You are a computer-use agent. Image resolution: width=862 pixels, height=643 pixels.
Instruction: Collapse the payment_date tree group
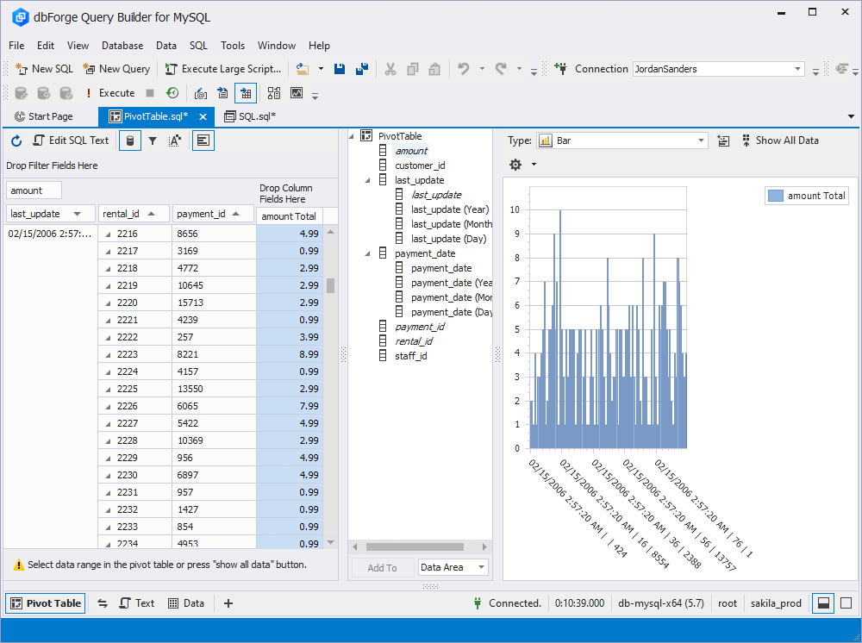pyautogui.click(x=368, y=253)
